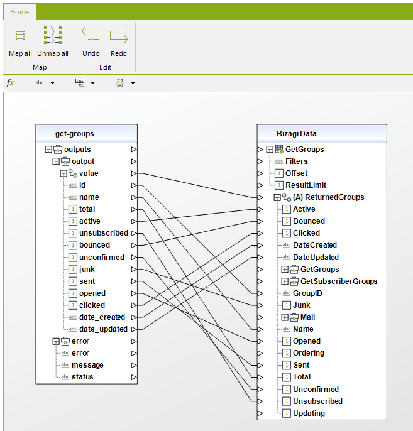Open the fx function editor icon

(x=10, y=83)
